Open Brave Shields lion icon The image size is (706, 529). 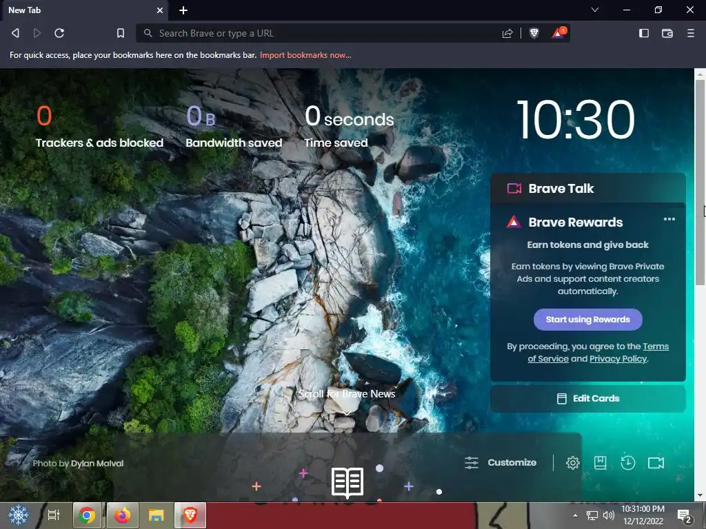pyautogui.click(x=534, y=33)
